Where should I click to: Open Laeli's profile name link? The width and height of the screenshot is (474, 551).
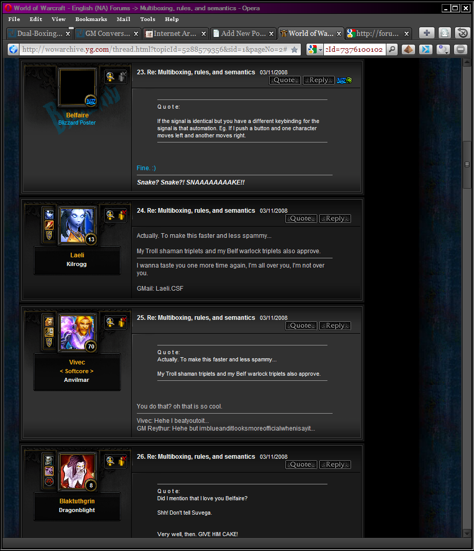[77, 255]
